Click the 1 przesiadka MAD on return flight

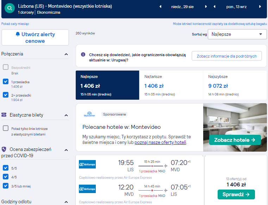(152, 196)
